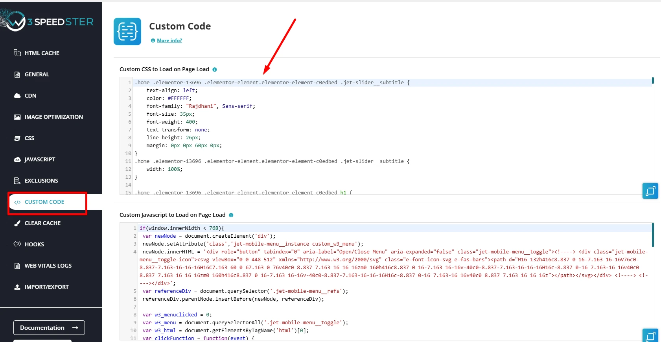Open the General settings tab
Screen dimensions: 661x342
[x=37, y=74]
